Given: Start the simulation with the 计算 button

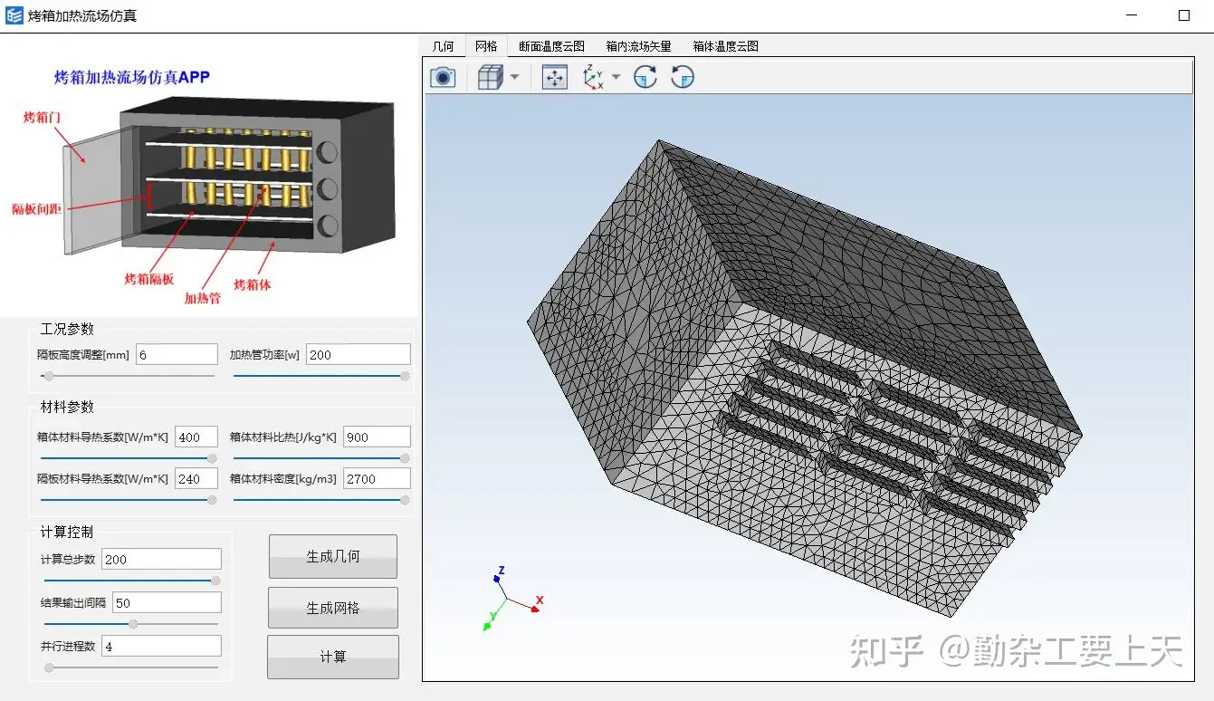Looking at the screenshot, I should (333, 657).
